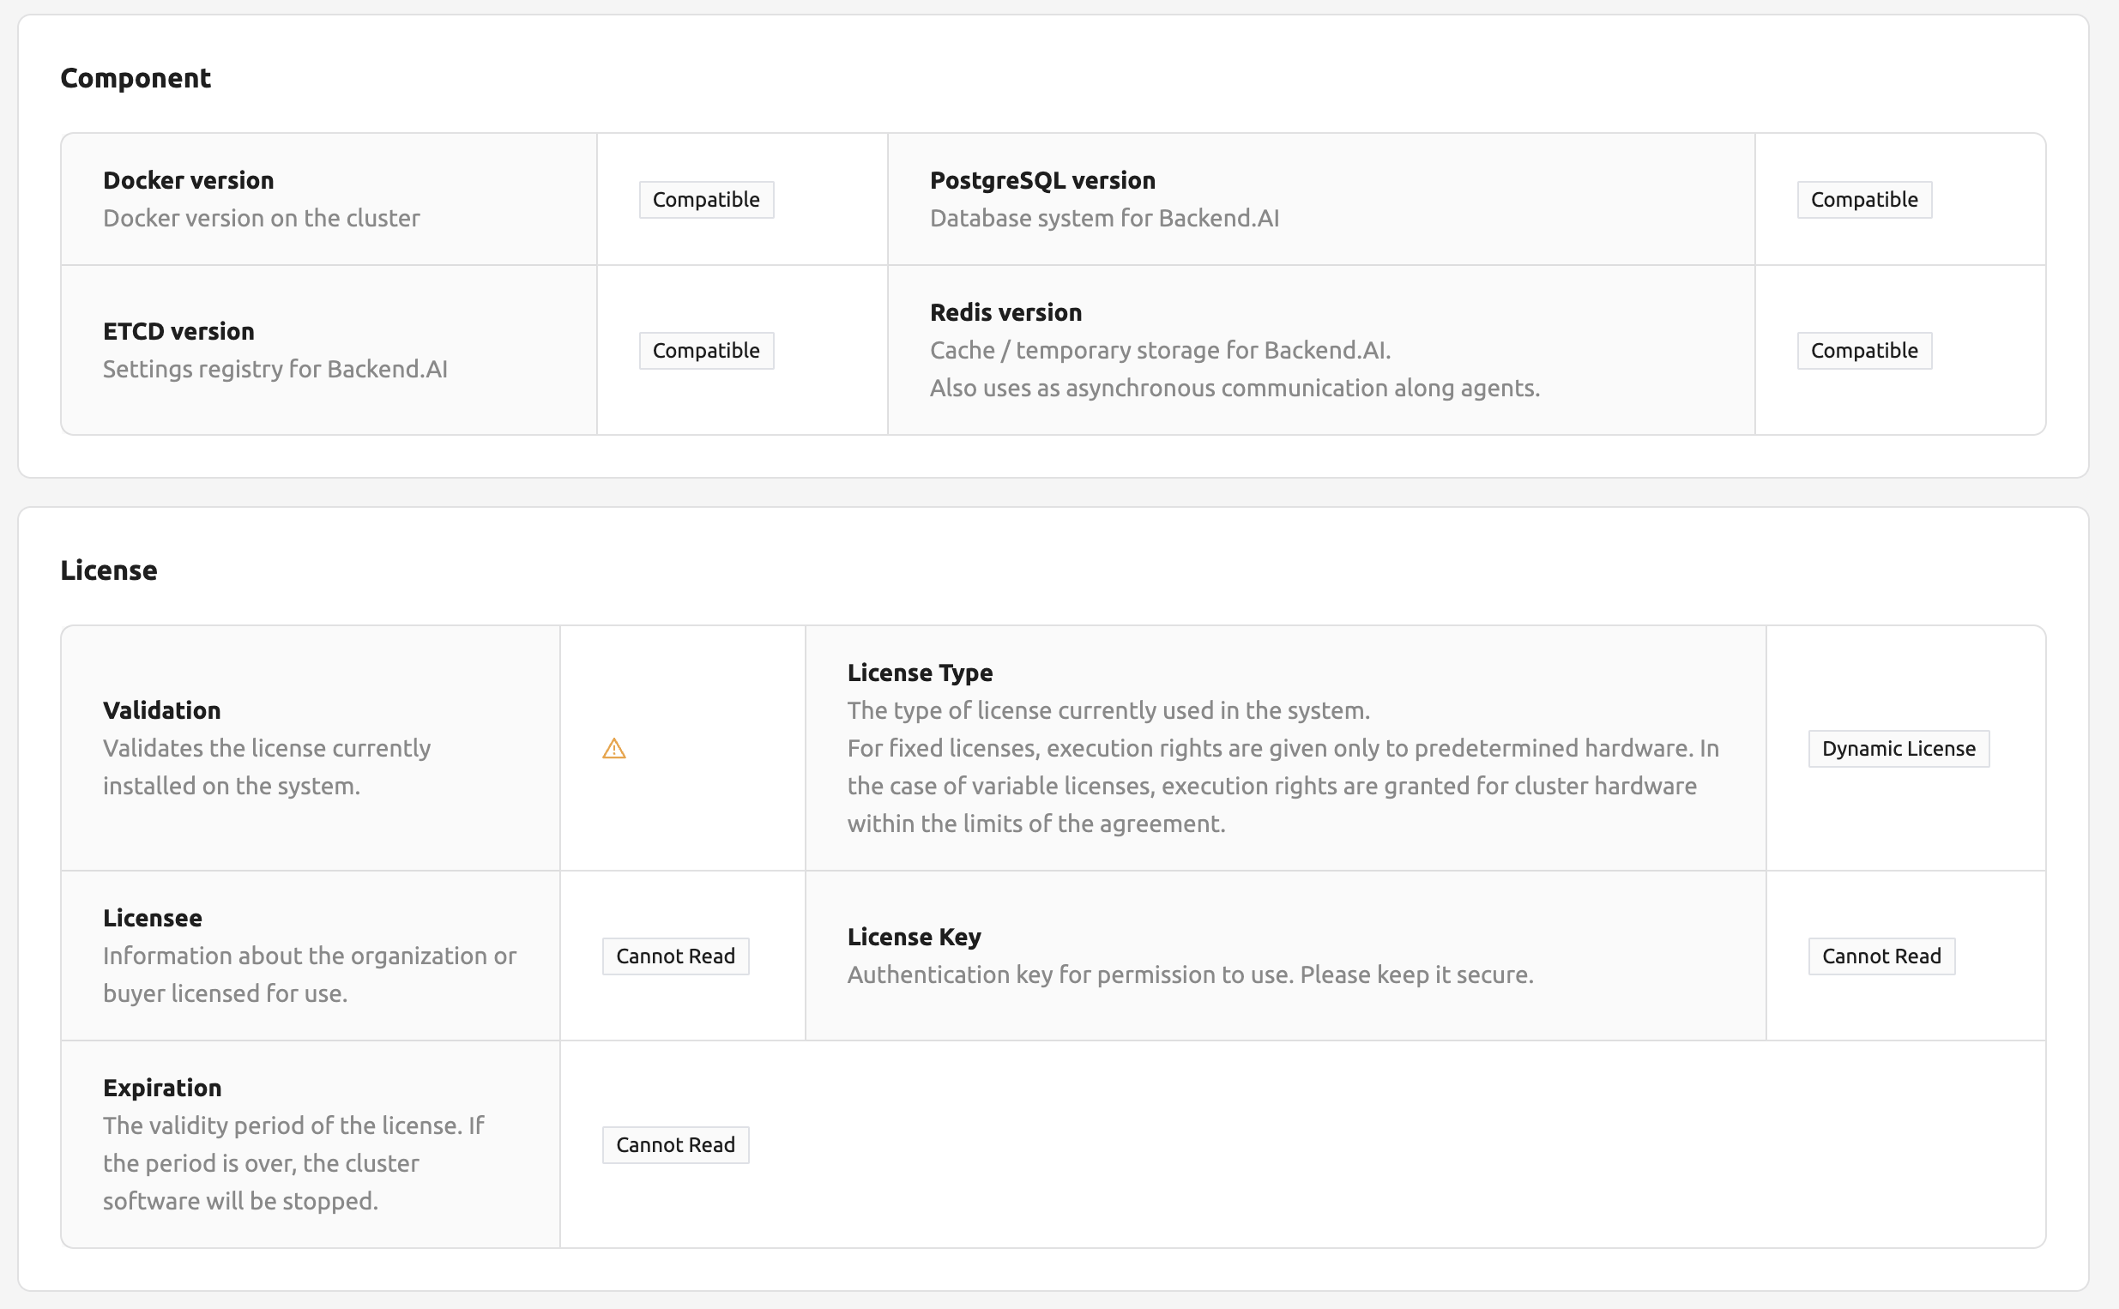Click the PostgreSQL version Compatible tag
This screenshot has height=1309, width=2119.
click(x=1863, y=199)
